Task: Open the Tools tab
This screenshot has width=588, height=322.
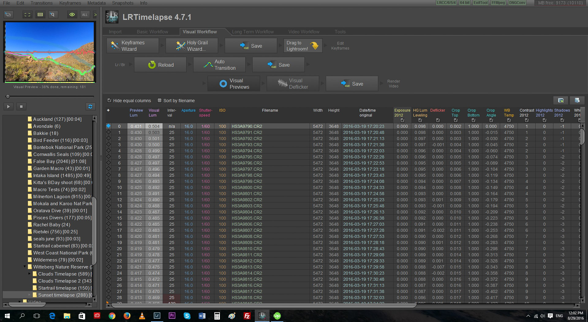Action: tap(340, 32)
